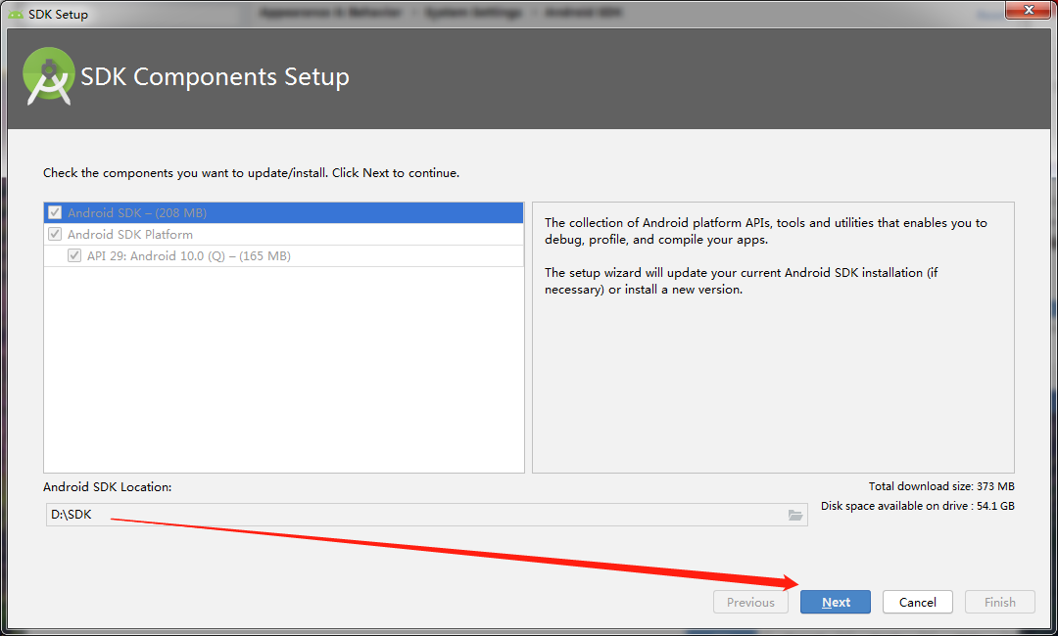Click the Android Studio logo in header
The image size is (1058, 636).
coord(48,76)
